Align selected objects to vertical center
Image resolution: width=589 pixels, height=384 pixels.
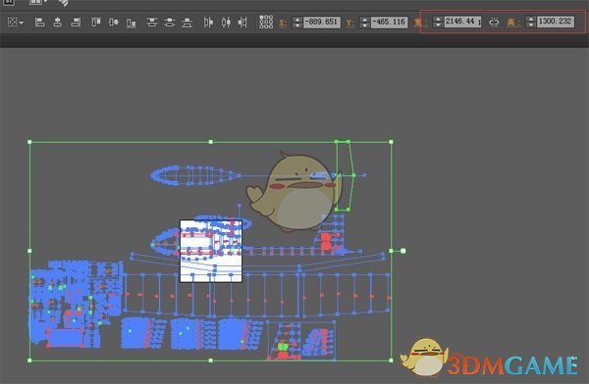[x=114, y=23]
